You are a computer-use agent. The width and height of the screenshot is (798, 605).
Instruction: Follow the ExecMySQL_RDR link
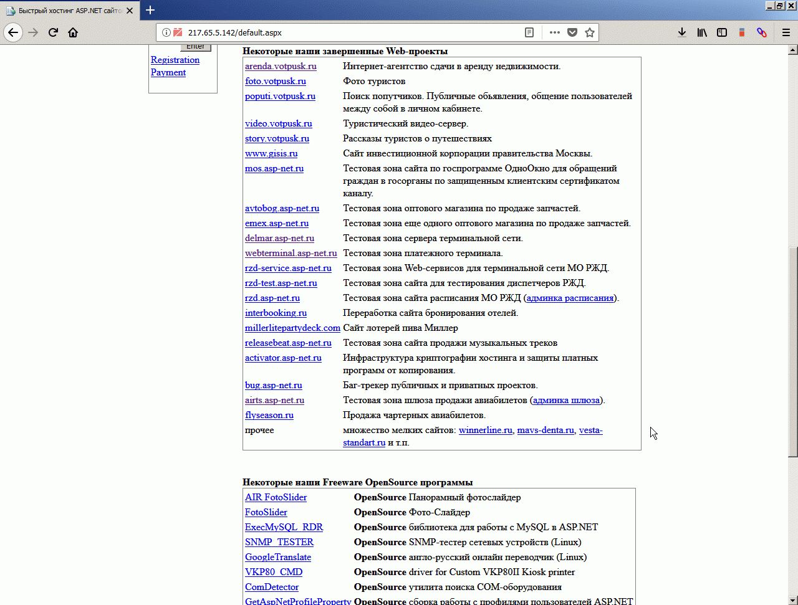point(284,527)
